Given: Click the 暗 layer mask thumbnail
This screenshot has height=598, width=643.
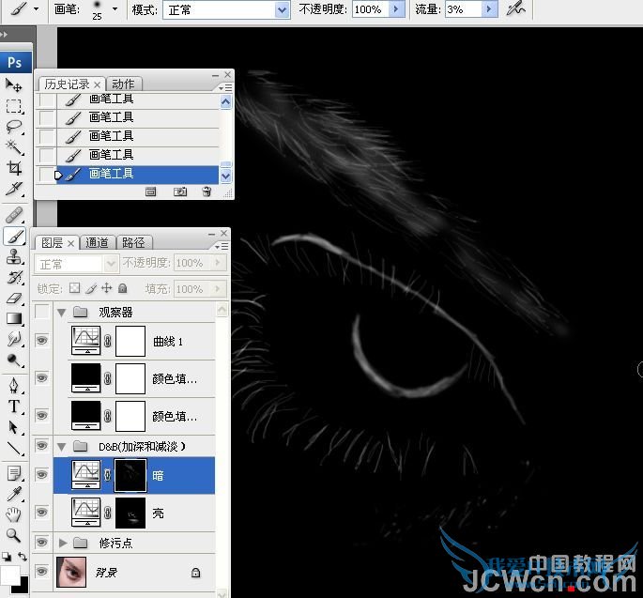Looking at the screenshot, I should point(130,475).
